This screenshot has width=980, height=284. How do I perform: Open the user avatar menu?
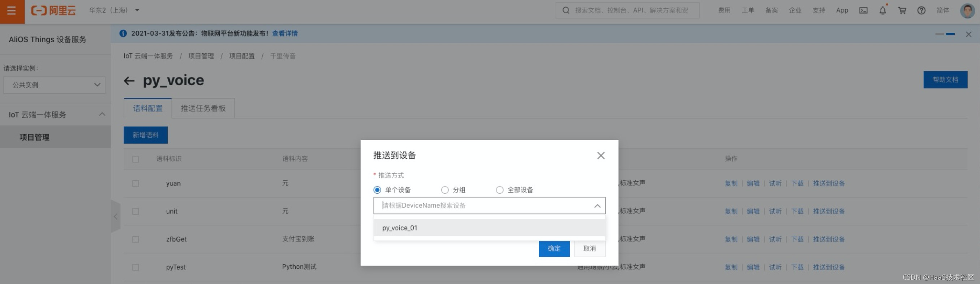pos(967,10)
